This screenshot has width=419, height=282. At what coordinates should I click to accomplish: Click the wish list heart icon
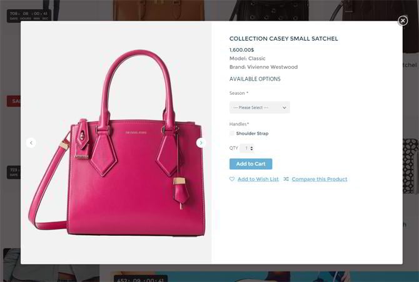click(232, 179)
